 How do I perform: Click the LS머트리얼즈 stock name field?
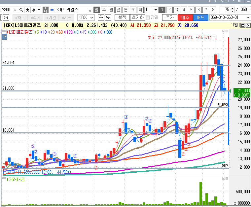click(71, 10)
